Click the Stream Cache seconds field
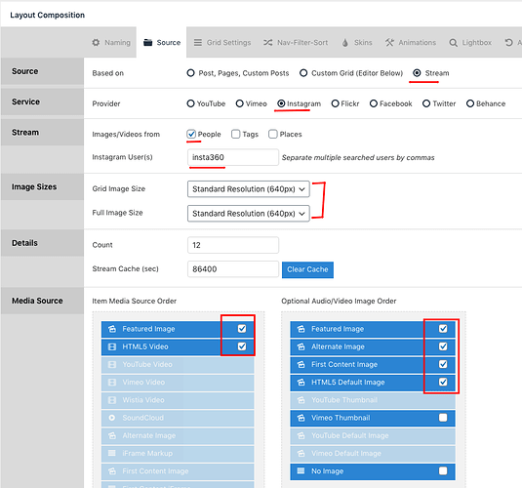The image size is (522, 488). pos(233,269)
